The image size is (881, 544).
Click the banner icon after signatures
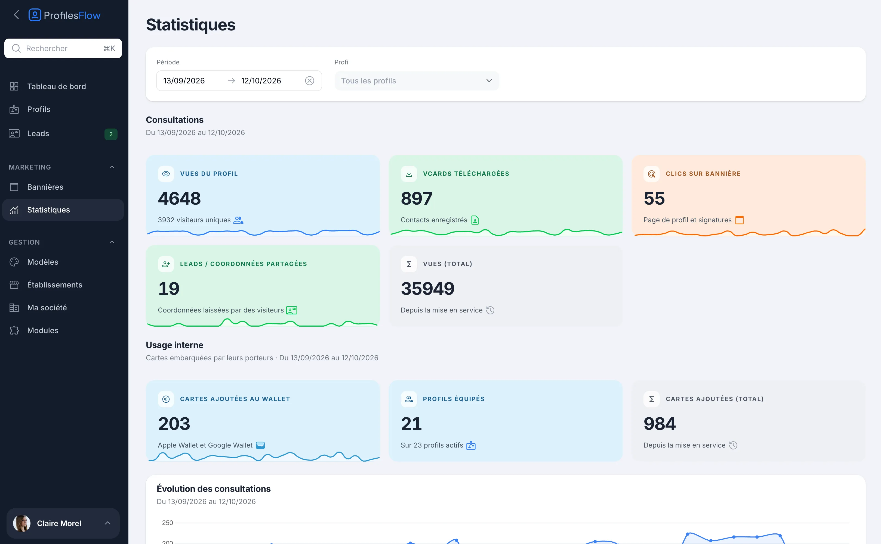point(739,220)
